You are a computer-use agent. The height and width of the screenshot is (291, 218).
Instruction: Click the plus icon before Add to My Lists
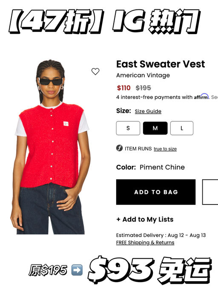pos(118,219)
